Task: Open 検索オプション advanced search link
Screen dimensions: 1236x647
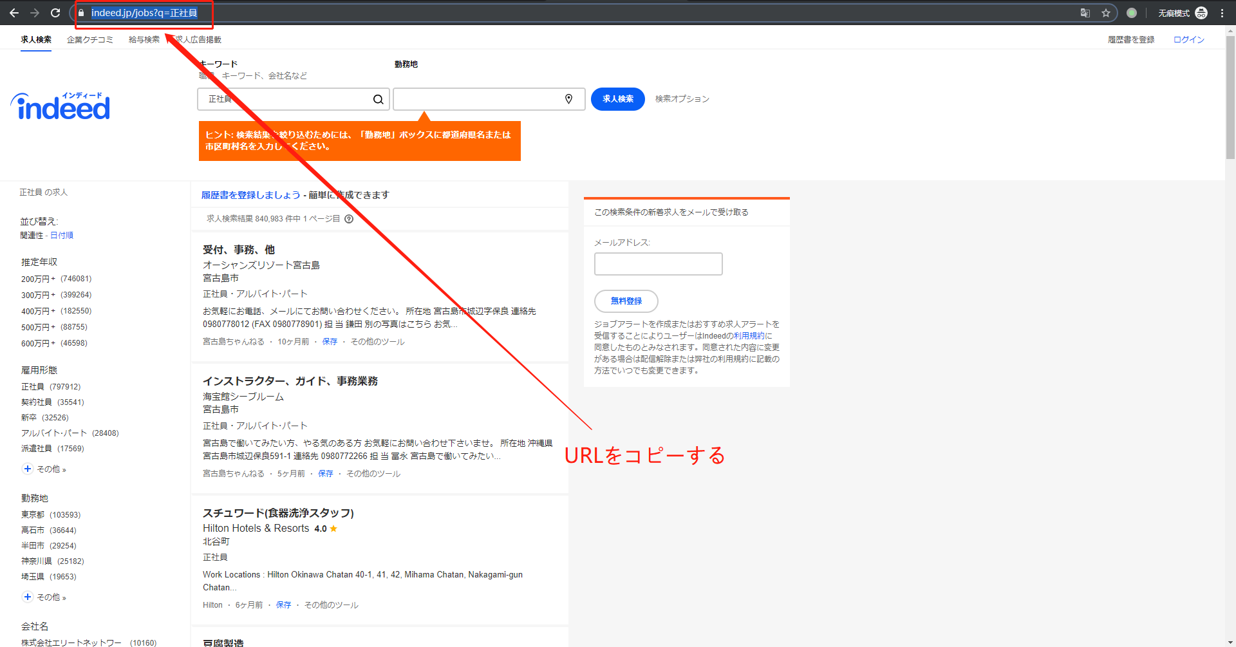Action: pyautogui.click(x=682, y=98)
